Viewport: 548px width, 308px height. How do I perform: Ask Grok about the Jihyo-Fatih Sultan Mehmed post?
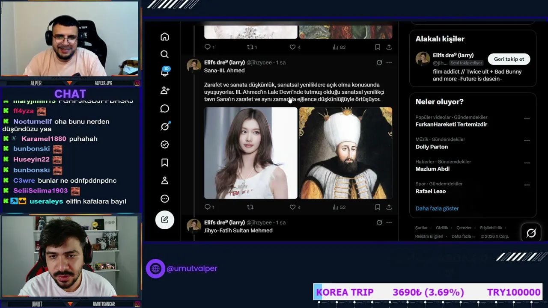379,222
